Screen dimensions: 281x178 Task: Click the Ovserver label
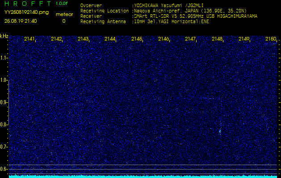coord(91,5)
